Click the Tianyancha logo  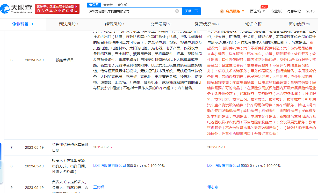click(16, 9)
